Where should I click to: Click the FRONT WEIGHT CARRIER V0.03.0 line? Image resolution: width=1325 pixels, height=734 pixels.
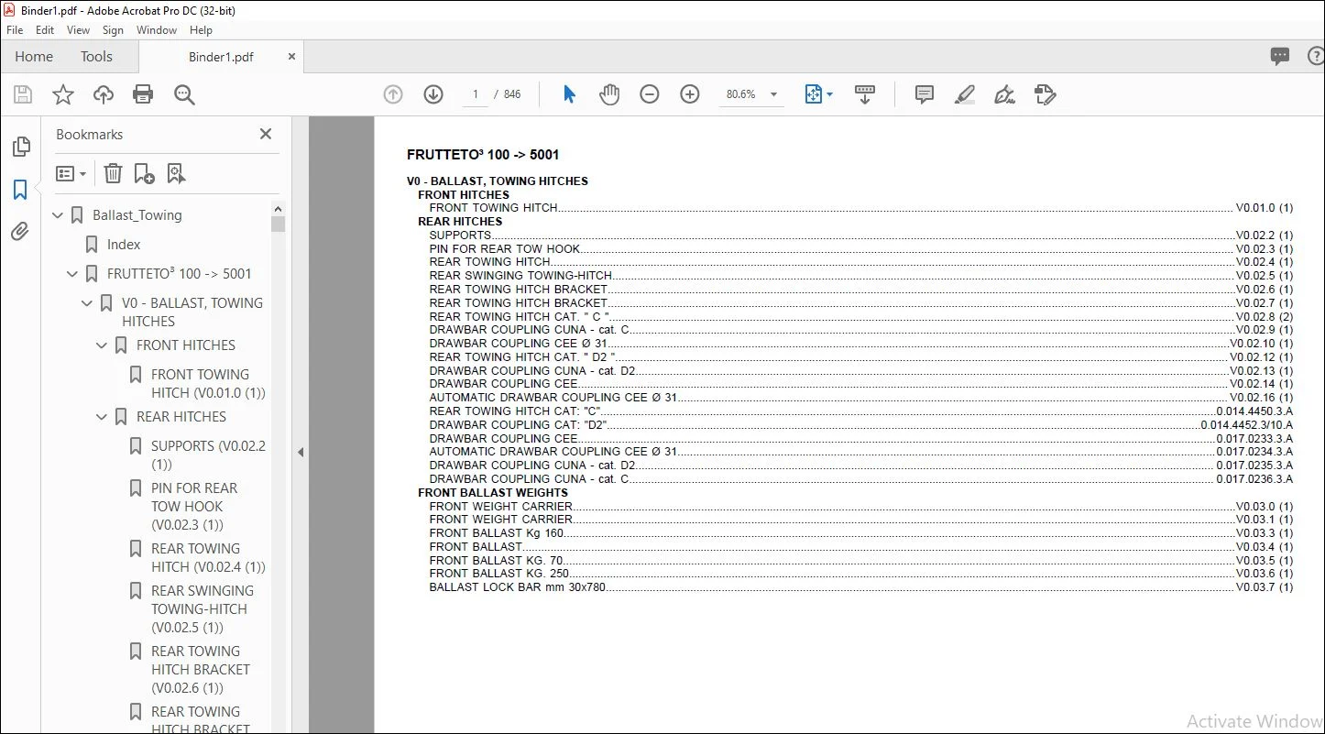[860, 507]
